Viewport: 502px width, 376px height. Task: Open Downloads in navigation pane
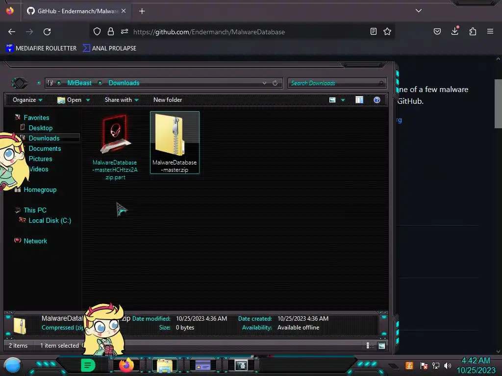point(44,138)
